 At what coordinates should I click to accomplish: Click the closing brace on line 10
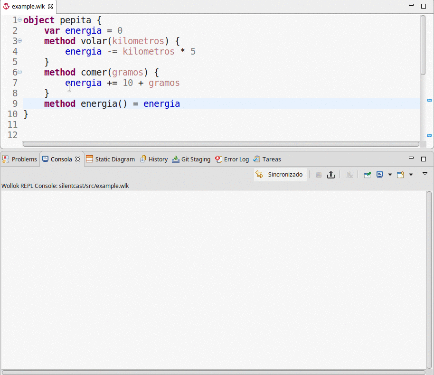pyautogui.click(x=26, y=114)
